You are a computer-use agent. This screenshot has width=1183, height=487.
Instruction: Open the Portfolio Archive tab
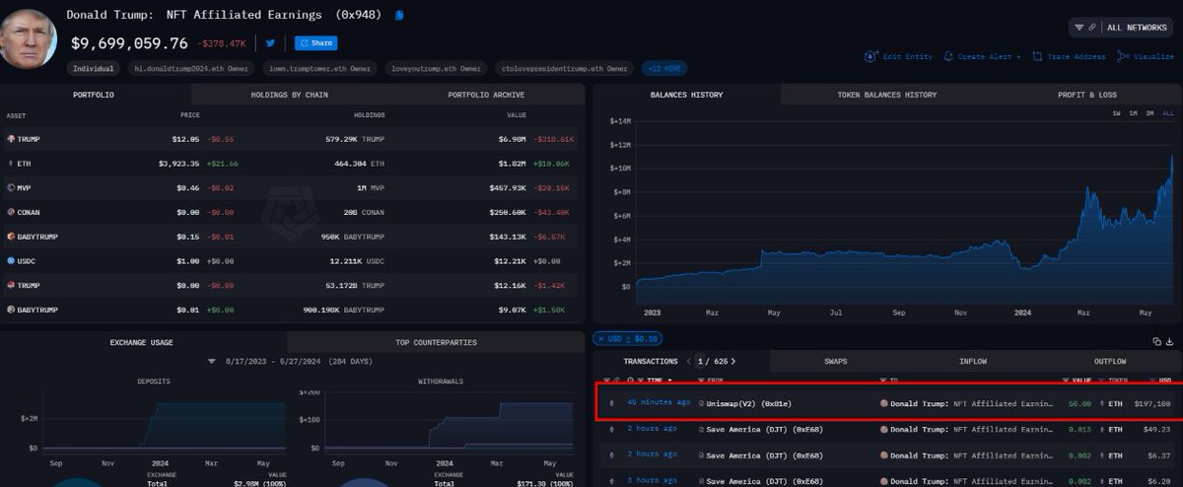coord(486,95)
